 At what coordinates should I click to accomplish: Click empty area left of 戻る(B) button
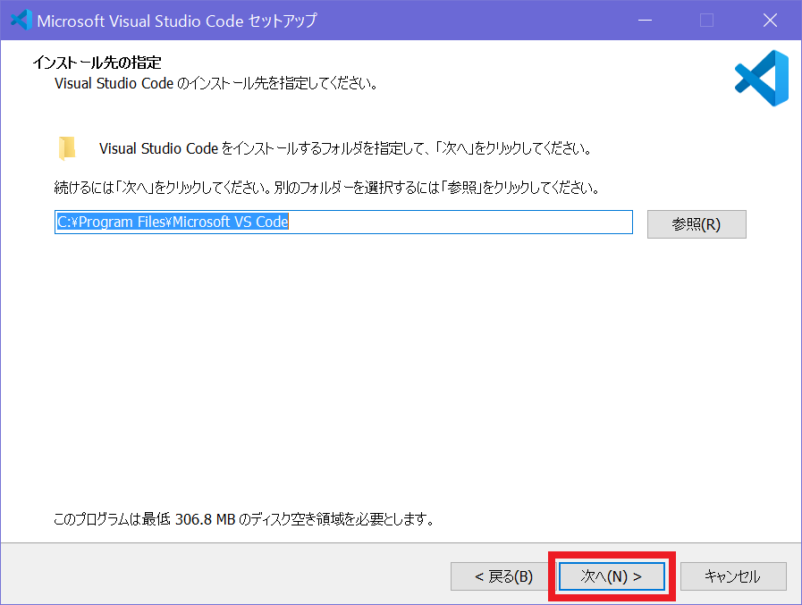(224, 576)
